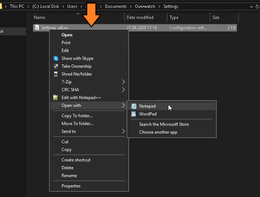260x197 pixels.
Task: Choose Take Ownership menu entry
Action: point(89,66)
